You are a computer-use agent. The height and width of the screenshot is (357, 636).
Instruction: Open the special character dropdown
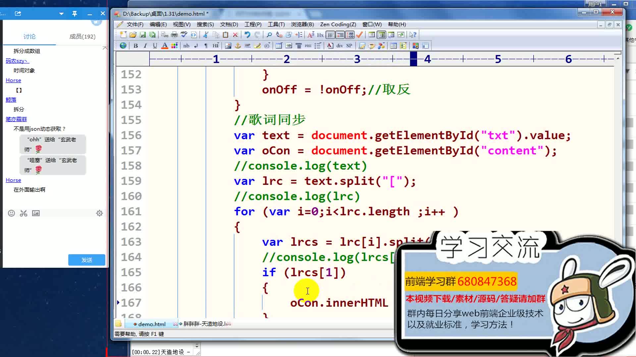pos(267,46)
